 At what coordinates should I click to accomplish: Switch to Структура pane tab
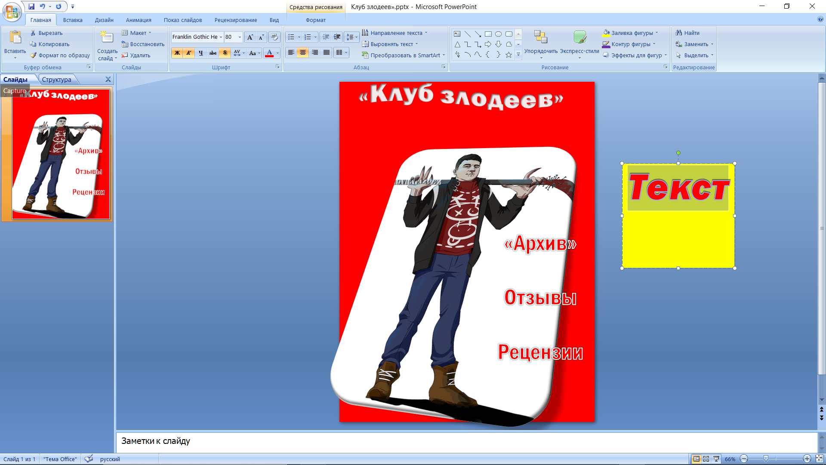coord(56,80)
